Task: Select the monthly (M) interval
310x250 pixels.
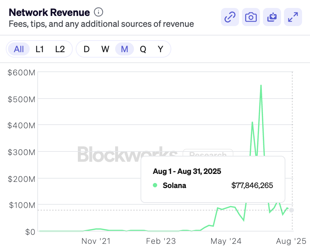Action: click(125, 49)
